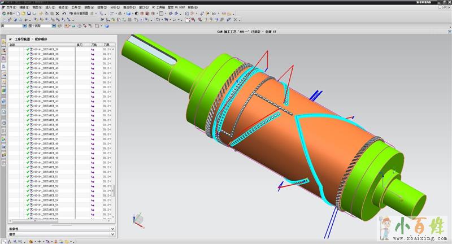Viewport: 452px width, 244px height.
Task: Click the pin icon on the Operation Navigator header
Action: point(10,39)
